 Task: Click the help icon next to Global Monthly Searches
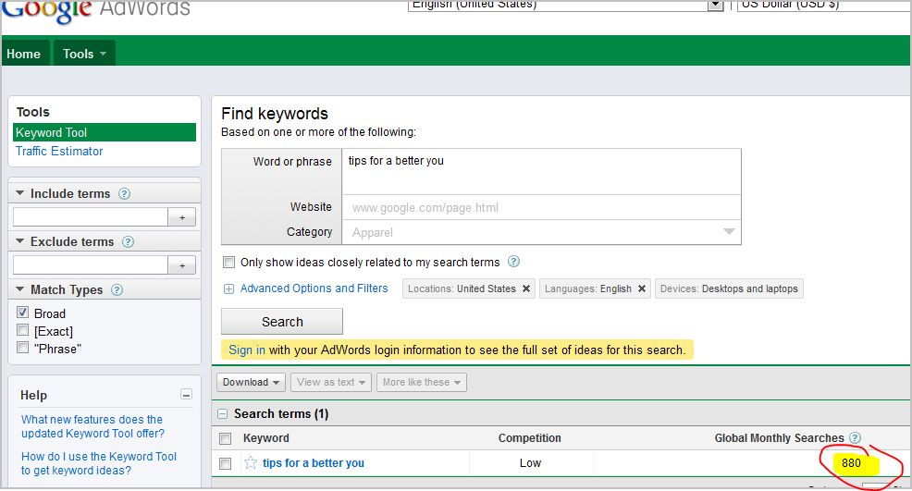click(x=855, y=438)
